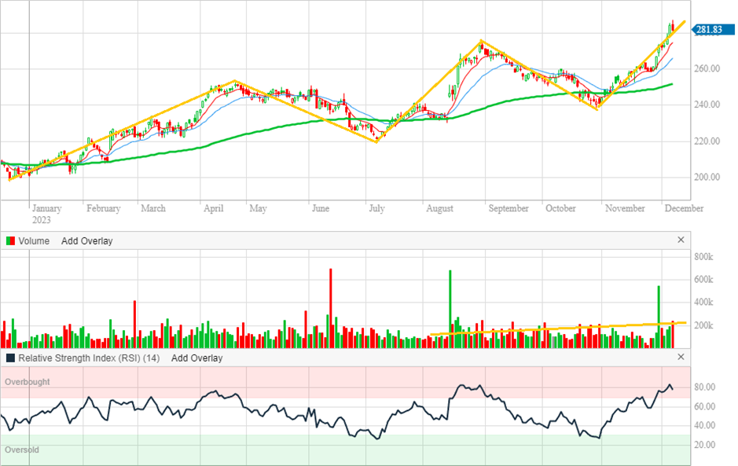Image resolution: width=738 pixels, height=466 pixels.
Task: Add an overlay to the RSI panel
Action: (196, 358)
